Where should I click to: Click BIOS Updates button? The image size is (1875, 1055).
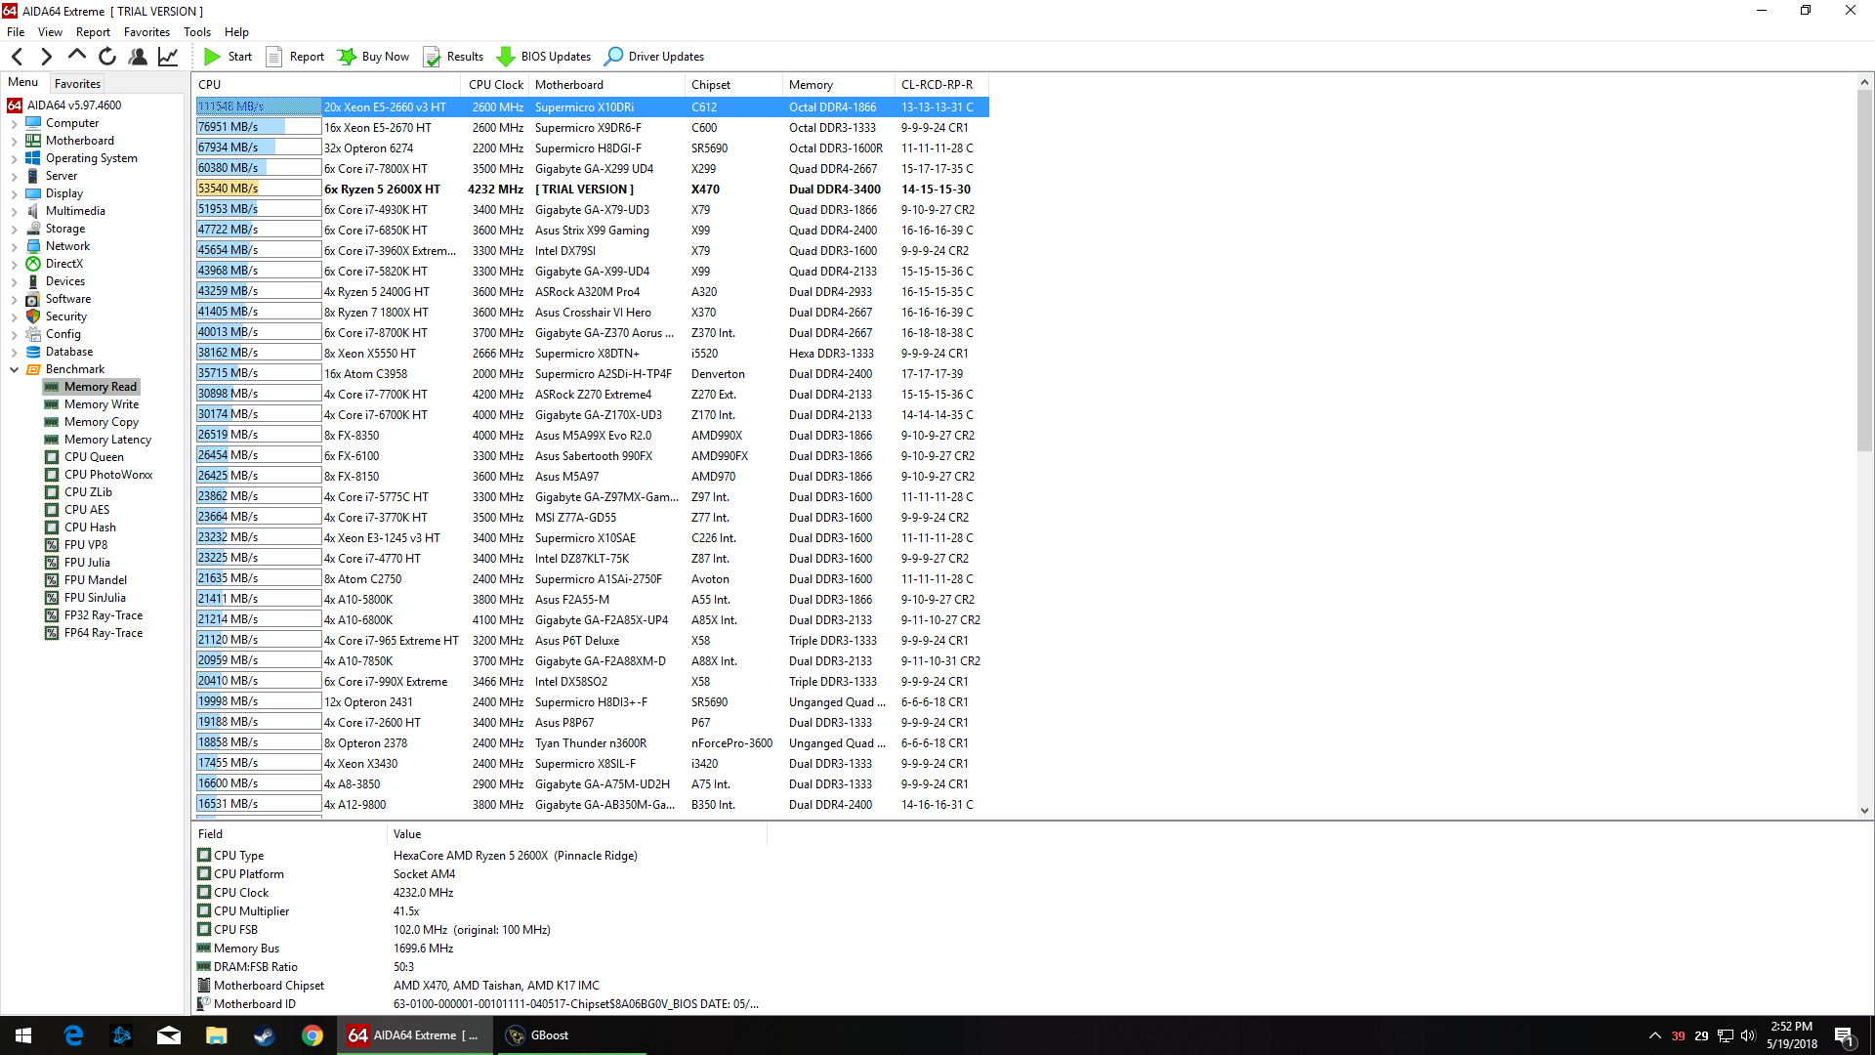tap(544, 57)
